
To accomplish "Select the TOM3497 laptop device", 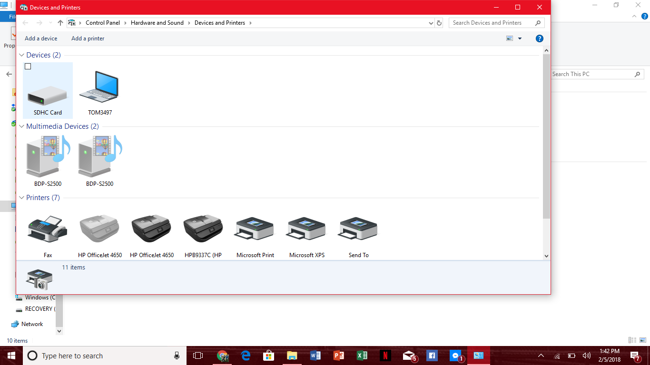I will click(x=99, y=86).
